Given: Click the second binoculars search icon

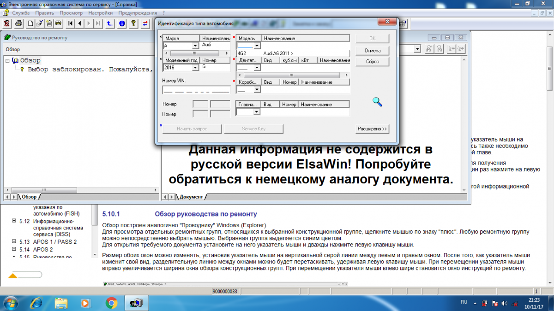Looking at the screenshot, I should (x=438, y=49).
